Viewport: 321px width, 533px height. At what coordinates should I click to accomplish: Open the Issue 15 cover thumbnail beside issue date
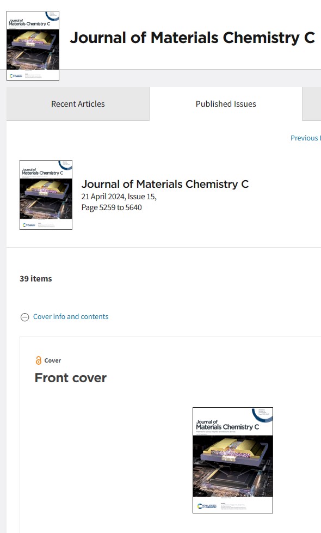[46, 195]
